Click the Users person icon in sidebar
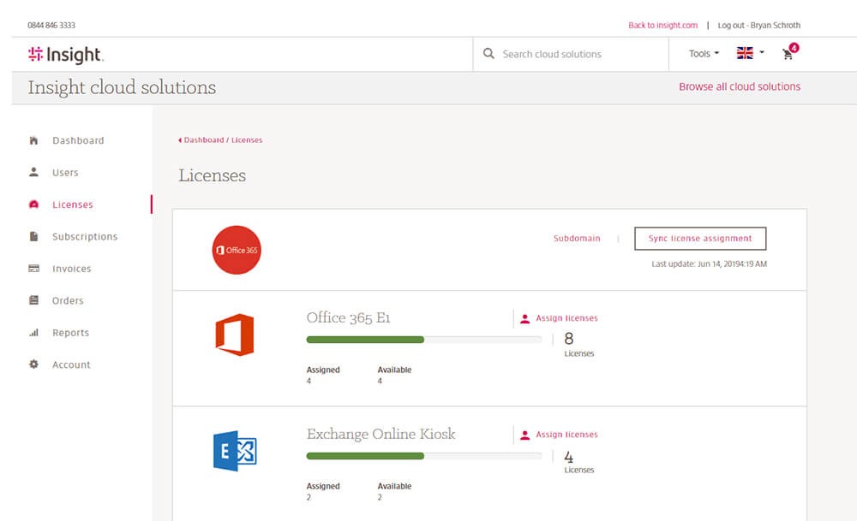The height and width of the screenshot is (521, 857). pyautogui.click(x=33, y=173)
